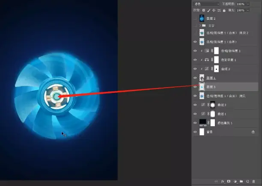This screenshot has height=186, width=262.
Task: Click the opacity 100% value field
Action: (x=241, y=4)
